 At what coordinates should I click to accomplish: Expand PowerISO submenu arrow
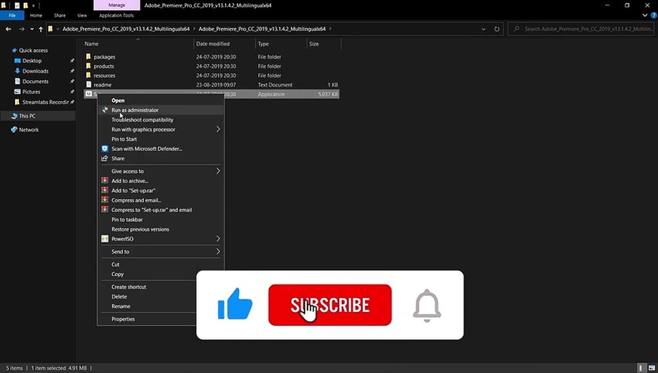point(218,239)
